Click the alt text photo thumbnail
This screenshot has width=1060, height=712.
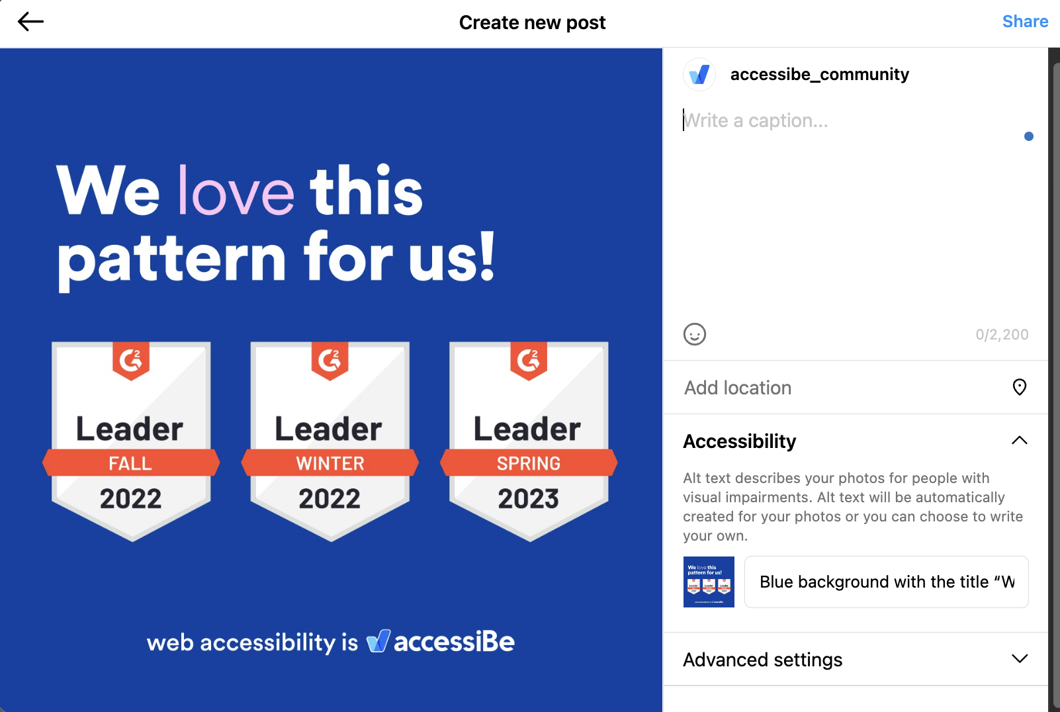708,582
